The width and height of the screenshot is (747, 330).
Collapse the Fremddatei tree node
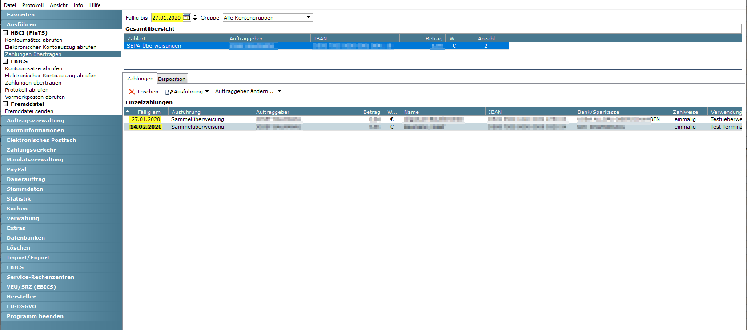[5, 104]
